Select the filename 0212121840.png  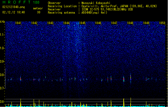click(14, 7)
